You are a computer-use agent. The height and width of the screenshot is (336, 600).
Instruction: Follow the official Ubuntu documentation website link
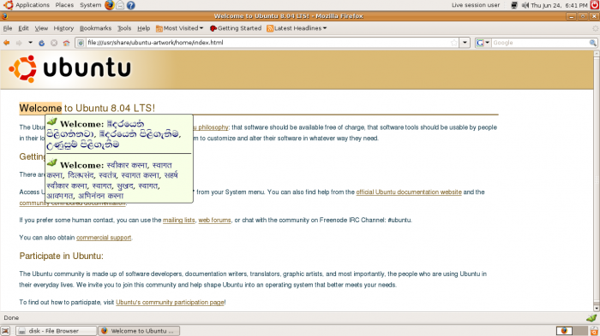[x=409, y=192]
